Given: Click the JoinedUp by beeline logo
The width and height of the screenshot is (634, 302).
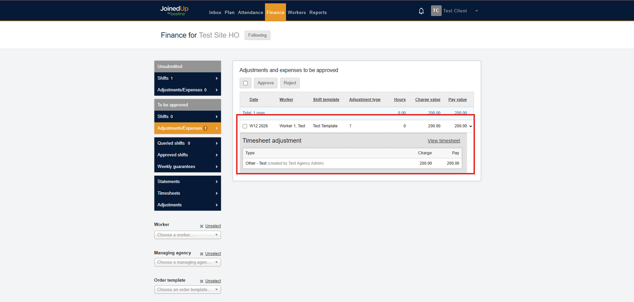Looking at the screenshot, I should [174, 11].
